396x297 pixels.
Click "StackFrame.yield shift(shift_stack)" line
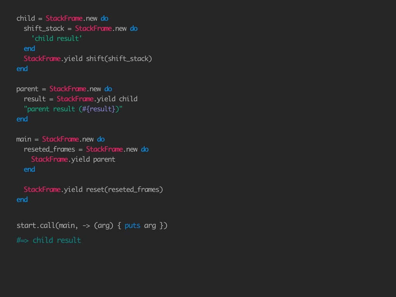tap(88, 59)
